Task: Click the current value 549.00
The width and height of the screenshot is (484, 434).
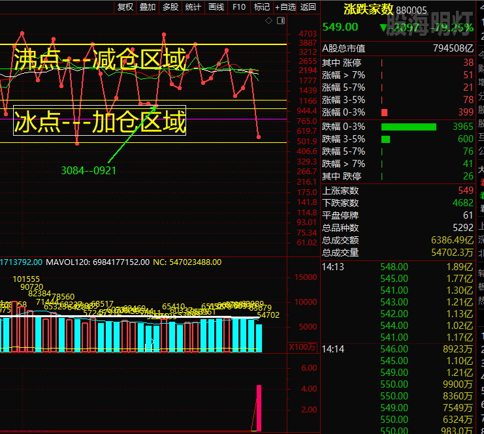Action: 340,27
